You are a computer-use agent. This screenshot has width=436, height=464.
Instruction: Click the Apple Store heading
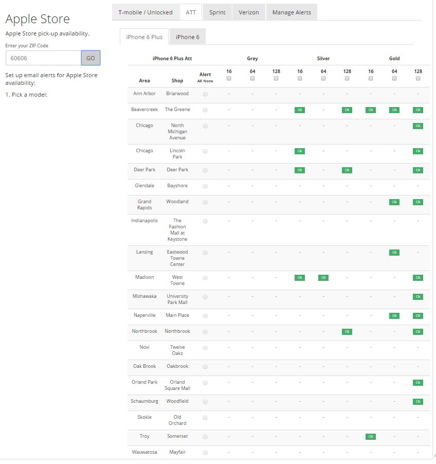pyautogui.click(x=38, y=19)
